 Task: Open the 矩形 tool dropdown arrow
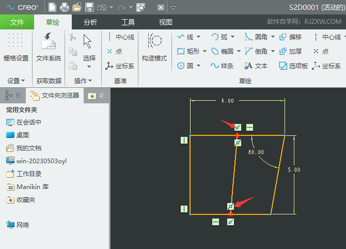click(205, 52)
